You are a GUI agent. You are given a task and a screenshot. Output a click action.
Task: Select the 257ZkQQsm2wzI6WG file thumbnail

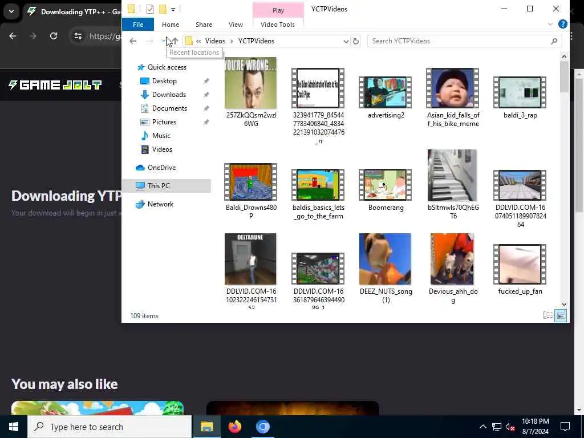[250, 83]
